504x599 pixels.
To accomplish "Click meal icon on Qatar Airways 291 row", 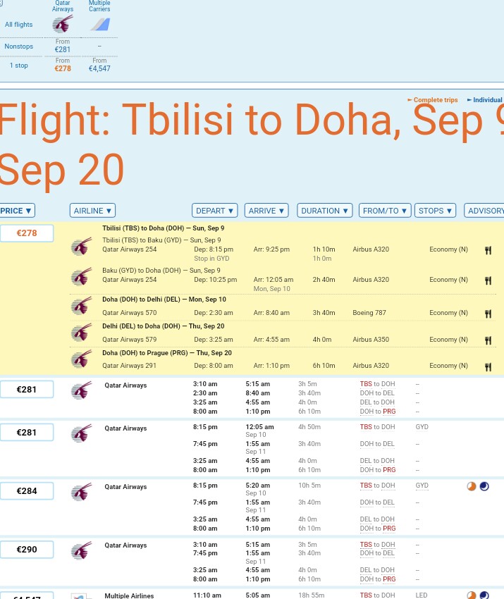I will (x=488, y=366).
